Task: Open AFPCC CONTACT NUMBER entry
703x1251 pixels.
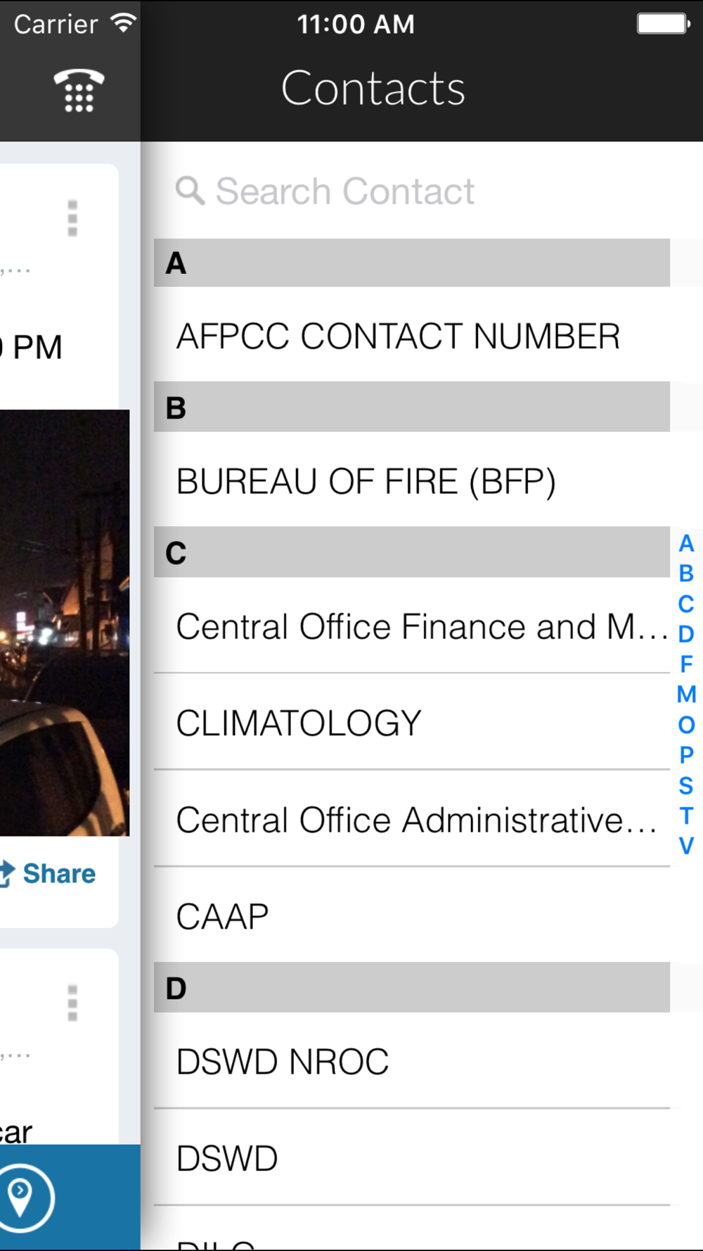Action: click(398, 336)
